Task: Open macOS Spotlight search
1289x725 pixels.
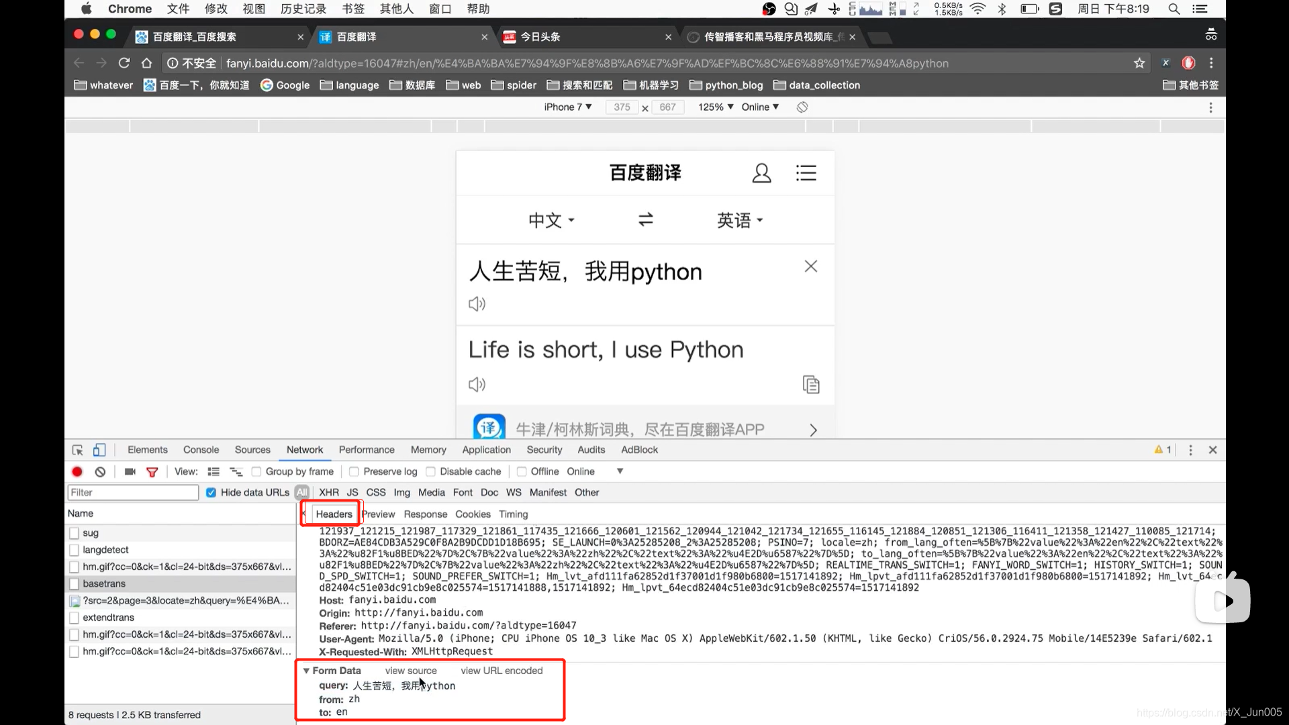Action: click(1174, 9)
